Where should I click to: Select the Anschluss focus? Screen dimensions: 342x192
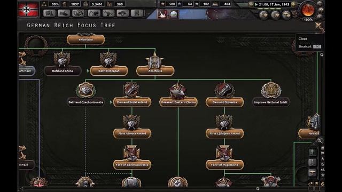point(155,71)
